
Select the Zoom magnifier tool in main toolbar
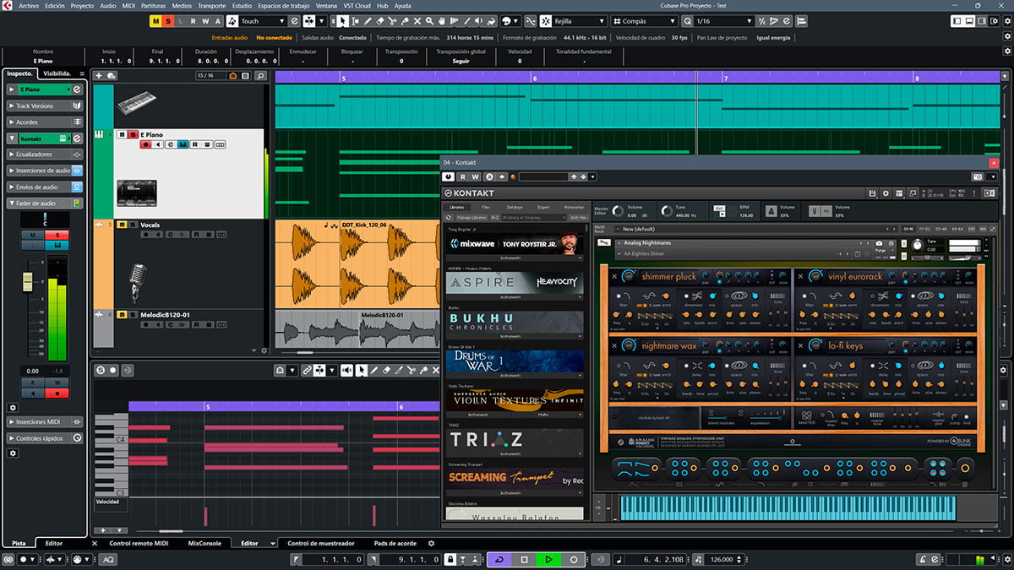coord(430,21)
